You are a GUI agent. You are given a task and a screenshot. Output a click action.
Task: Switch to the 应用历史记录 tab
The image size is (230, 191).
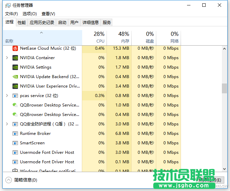pyautogui.click(x=42, y=23)
